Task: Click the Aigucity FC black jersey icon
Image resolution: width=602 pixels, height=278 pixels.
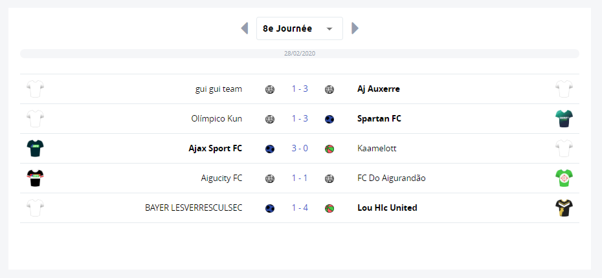Action: click(36, 178)
